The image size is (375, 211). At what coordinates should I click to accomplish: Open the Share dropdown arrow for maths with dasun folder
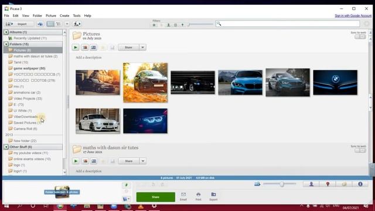pos(143,161)
